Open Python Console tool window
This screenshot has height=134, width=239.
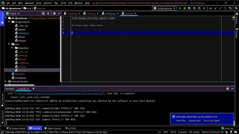click(53, 128)
